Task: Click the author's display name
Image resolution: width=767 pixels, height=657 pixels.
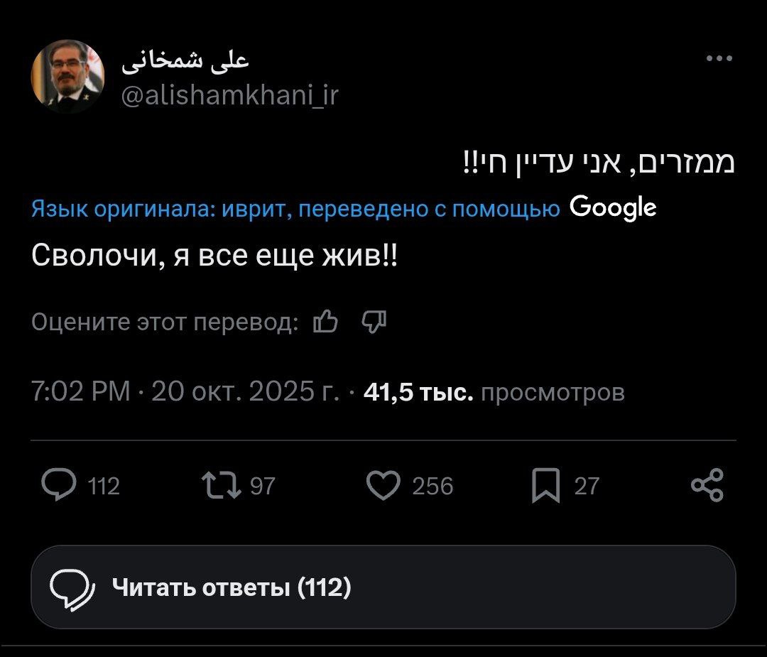Action: 185,61
